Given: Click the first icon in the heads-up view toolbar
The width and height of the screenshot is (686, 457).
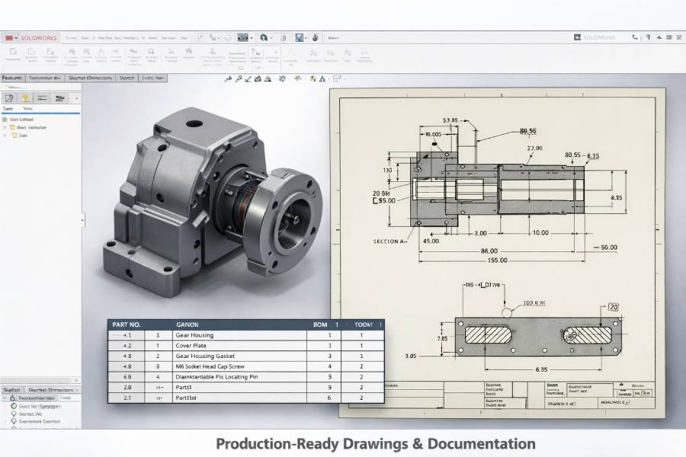Looking at the screenshot, I should [227, 79].
